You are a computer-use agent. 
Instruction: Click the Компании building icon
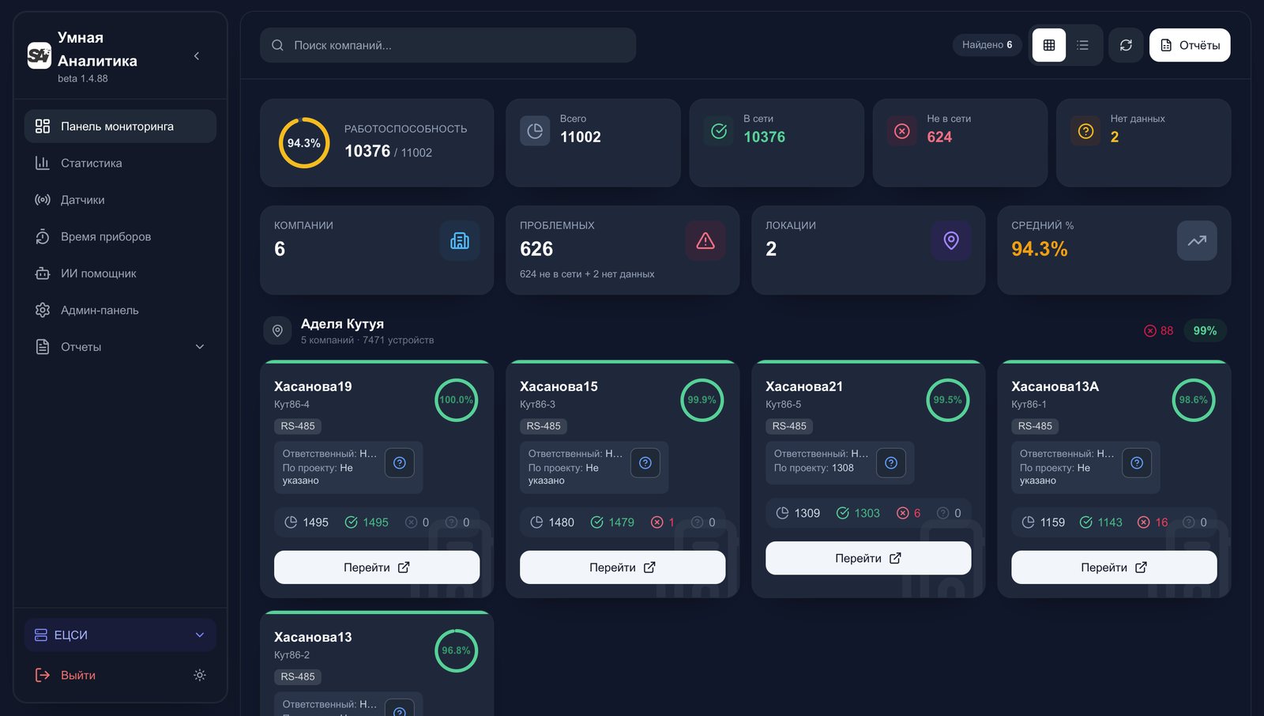click(460, 241)
